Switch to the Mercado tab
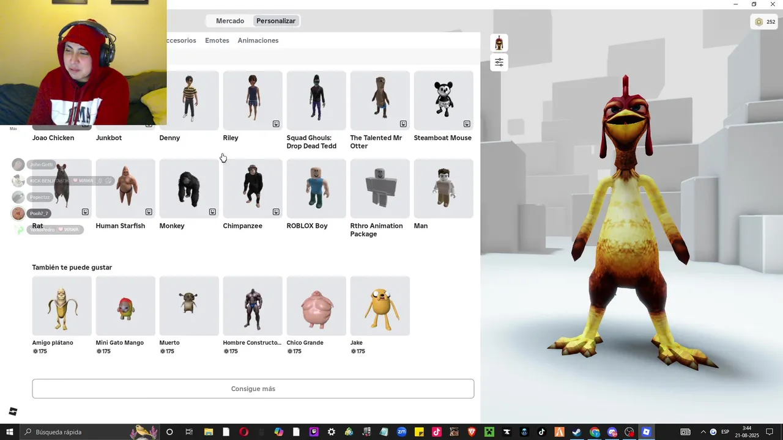Viewport: 783px width, 440px height. 230,21
